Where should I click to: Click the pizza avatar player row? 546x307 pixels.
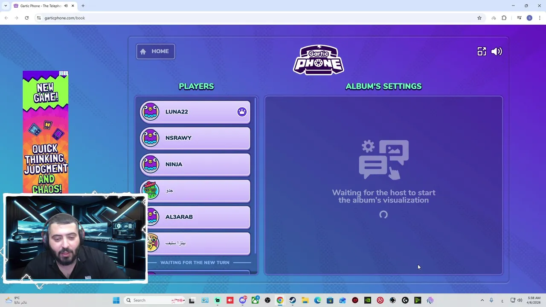click(x=195, y=243)
